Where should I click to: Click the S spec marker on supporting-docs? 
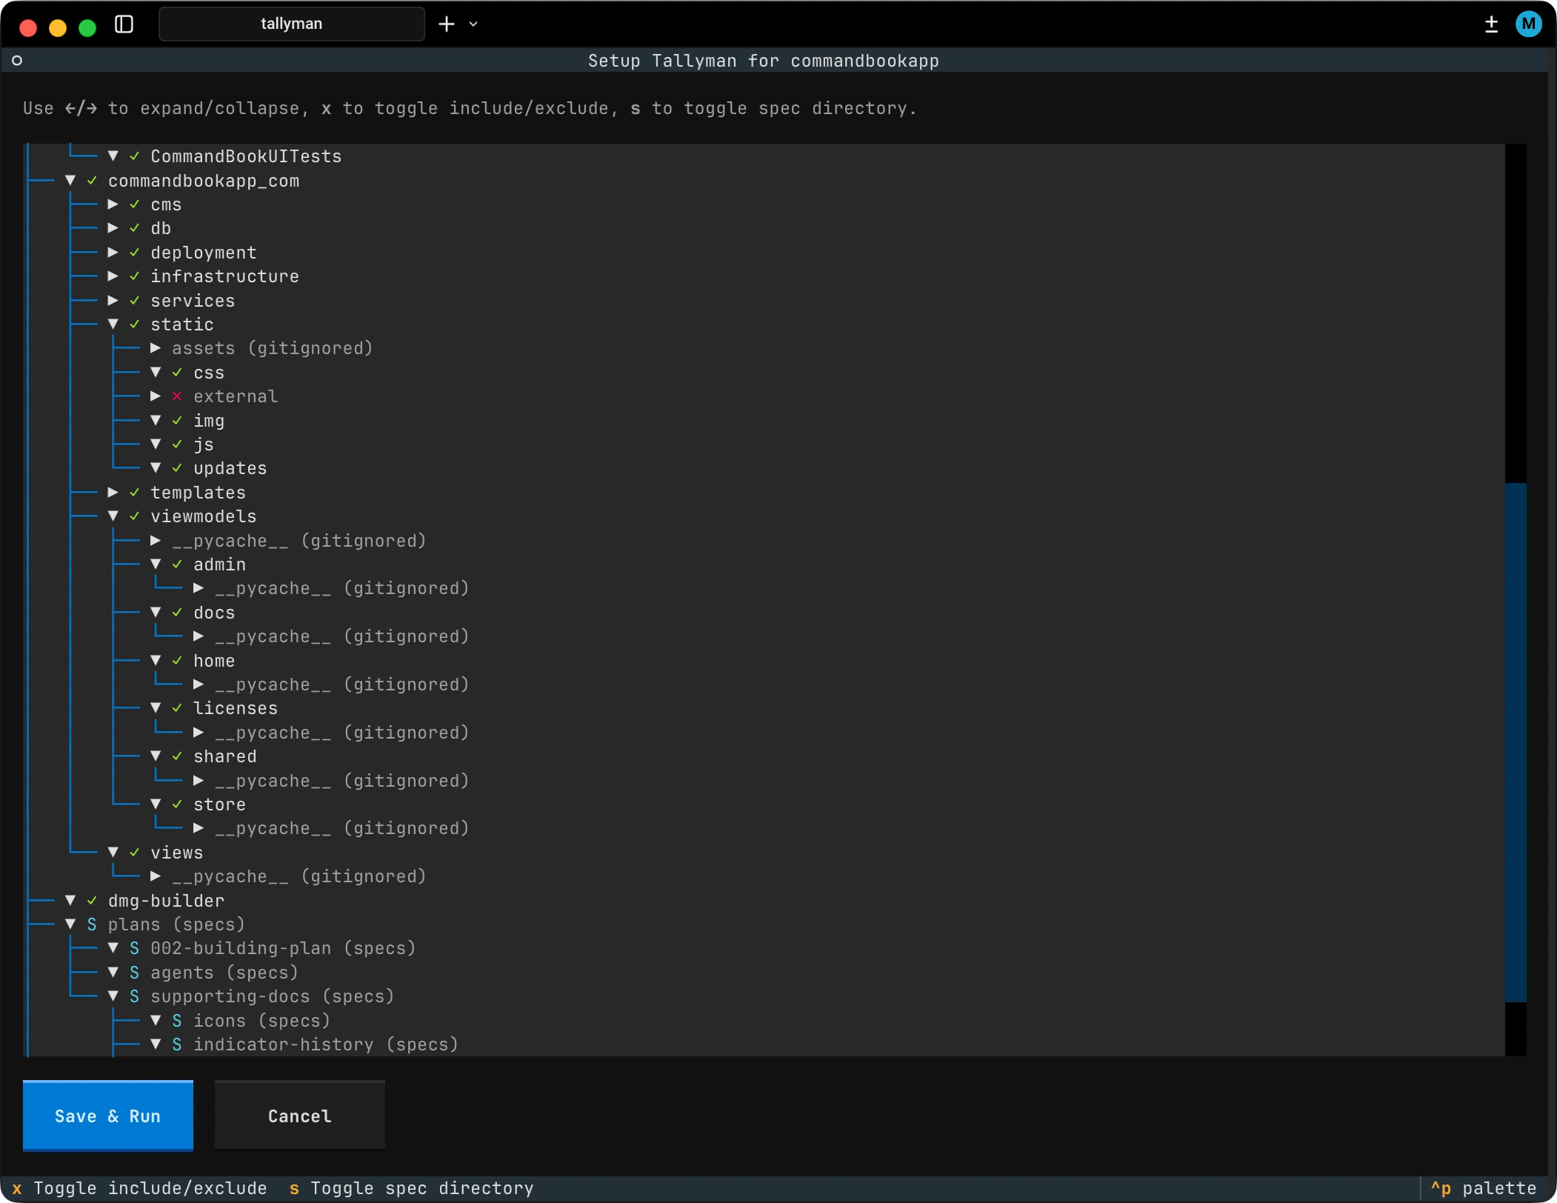(135, 996)
